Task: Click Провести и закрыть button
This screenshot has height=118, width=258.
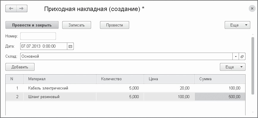Action: (x=32, y=25)
